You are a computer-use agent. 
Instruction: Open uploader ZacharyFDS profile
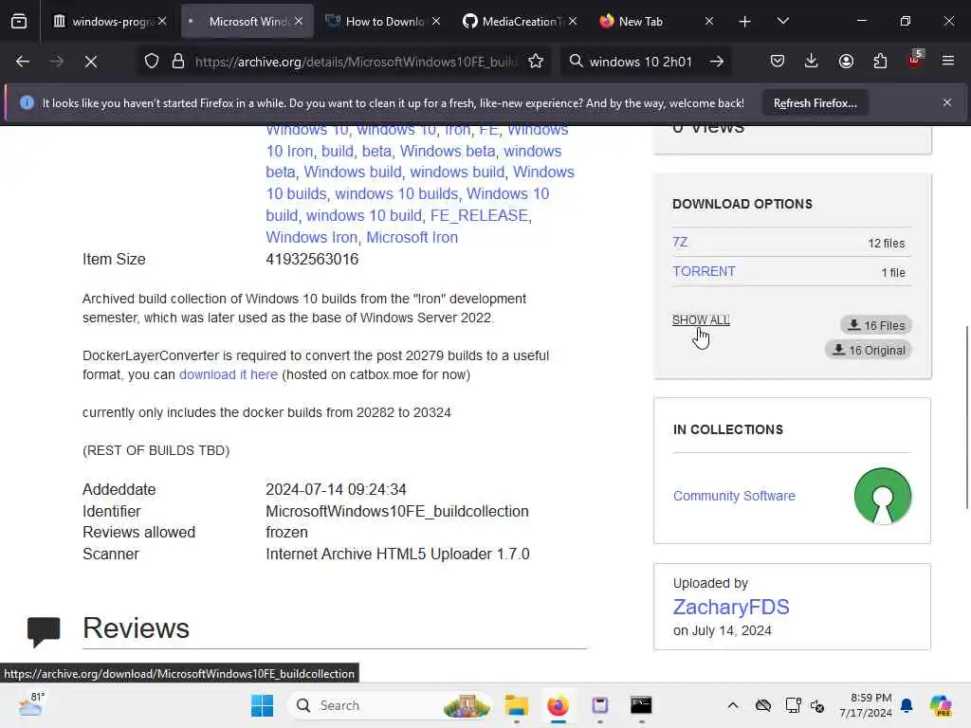[731, 607]
